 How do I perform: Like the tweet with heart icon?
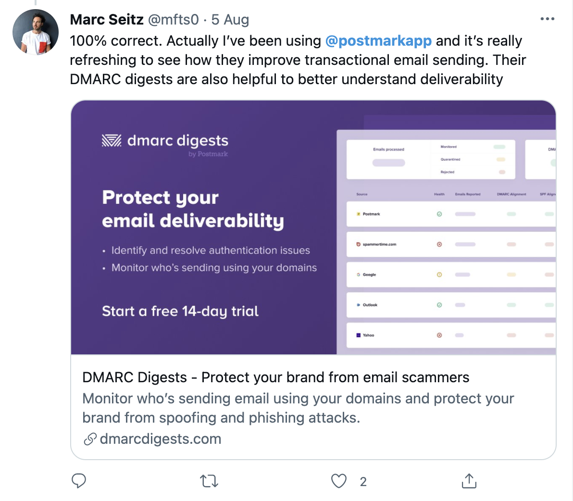(x=339, y=481)
